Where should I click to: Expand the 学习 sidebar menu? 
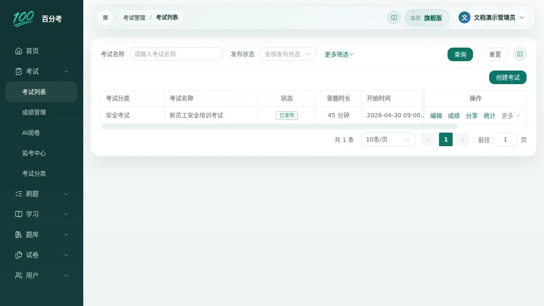click(x=42, y=214)
